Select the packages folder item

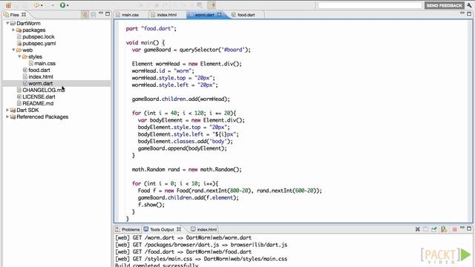(34, 30)
